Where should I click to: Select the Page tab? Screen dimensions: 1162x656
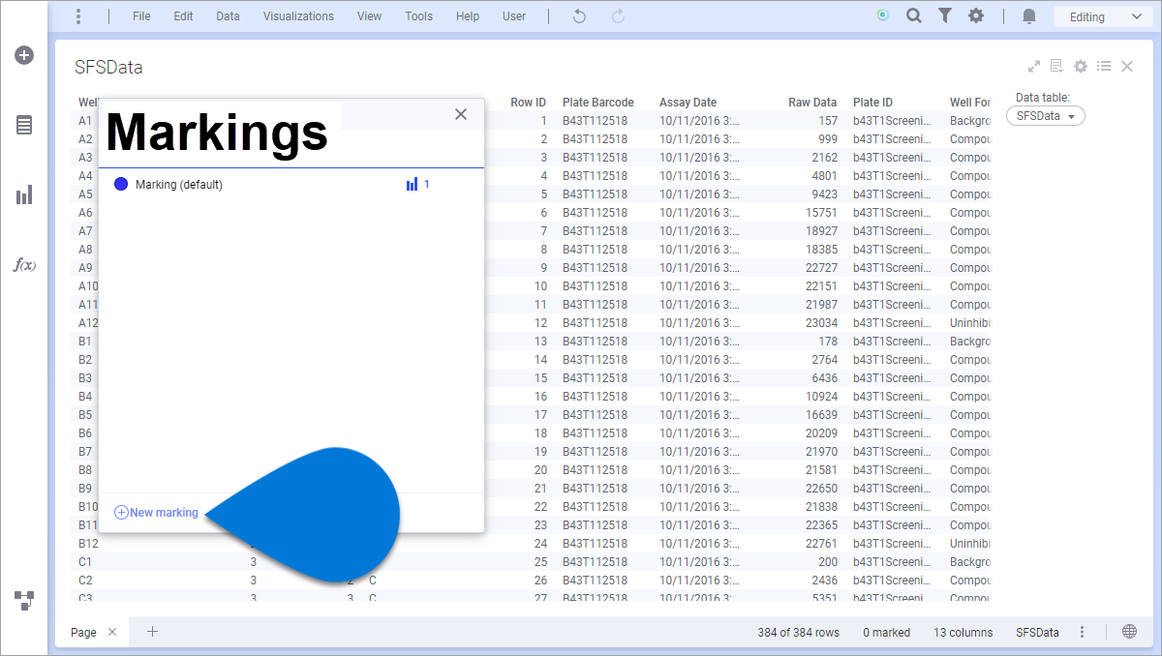click(83, 632)
